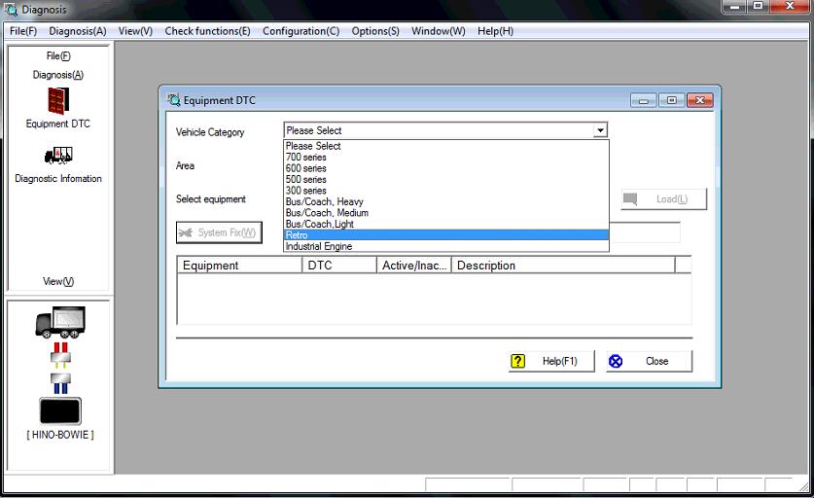Choose '500 series' from the dropdown
This screenshot has height=498, width=814.
click(446, 179)
